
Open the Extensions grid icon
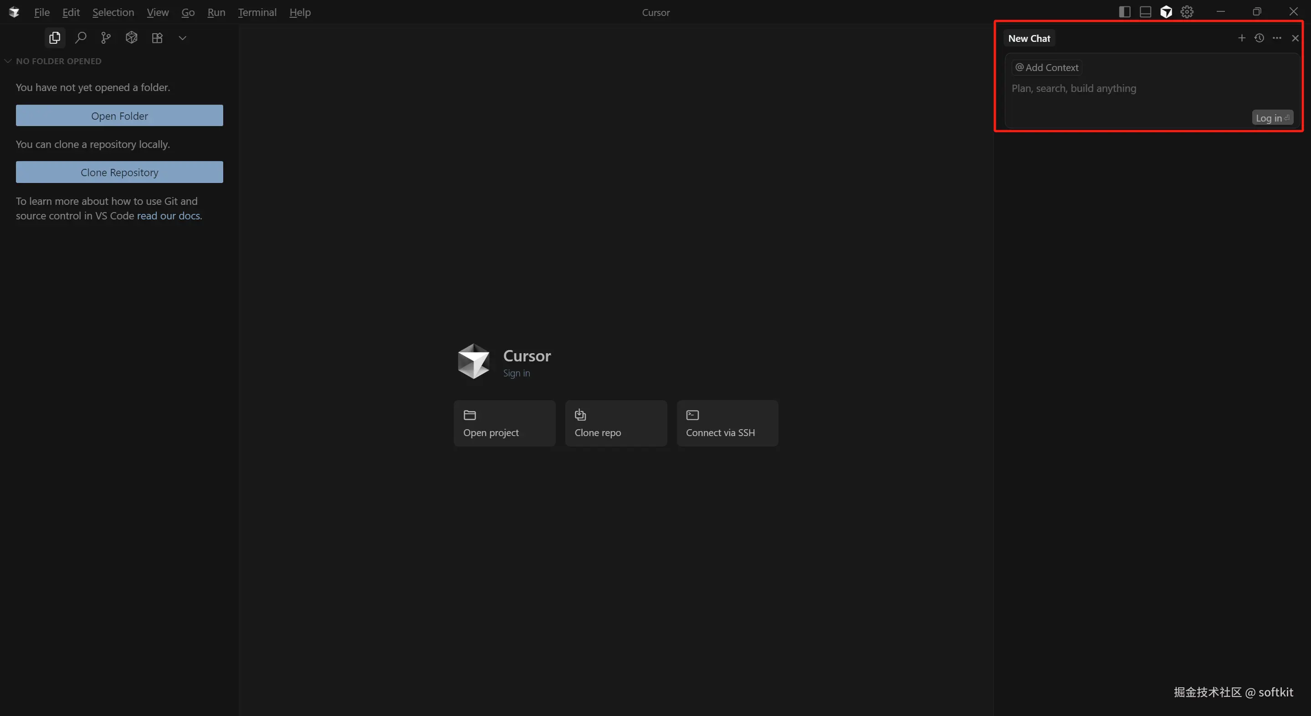pyautogui.click(x=157, y=38)
